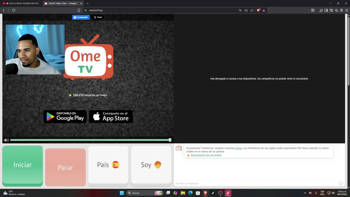
Task: Open the emoji picker smiley icon
Action: pyautogui.click(x=341, y=183)
